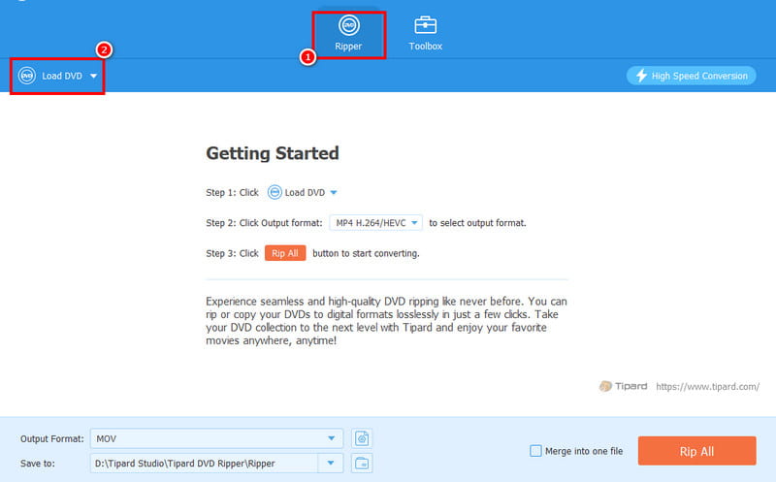
Task: Enable High Speed Conversion
Action: click(691, 76)
